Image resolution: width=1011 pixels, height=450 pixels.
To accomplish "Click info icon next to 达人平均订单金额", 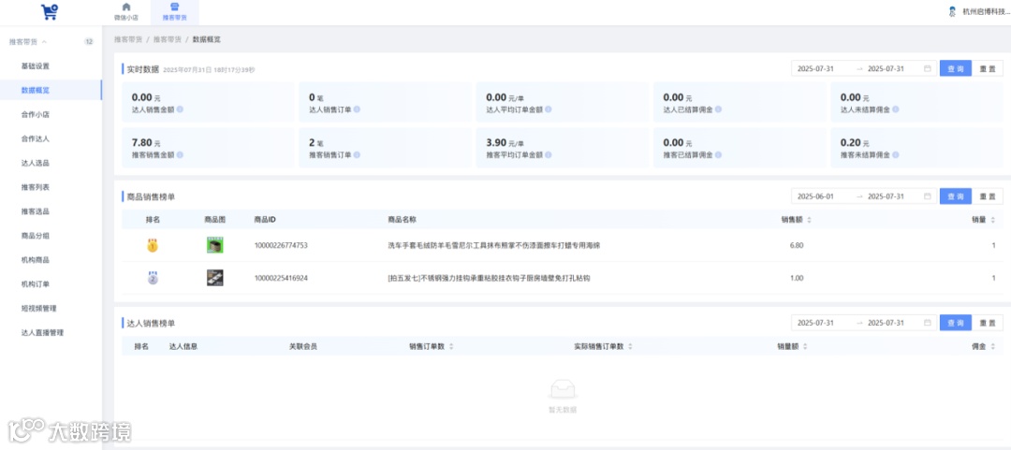I will click(x=548, y=109).
